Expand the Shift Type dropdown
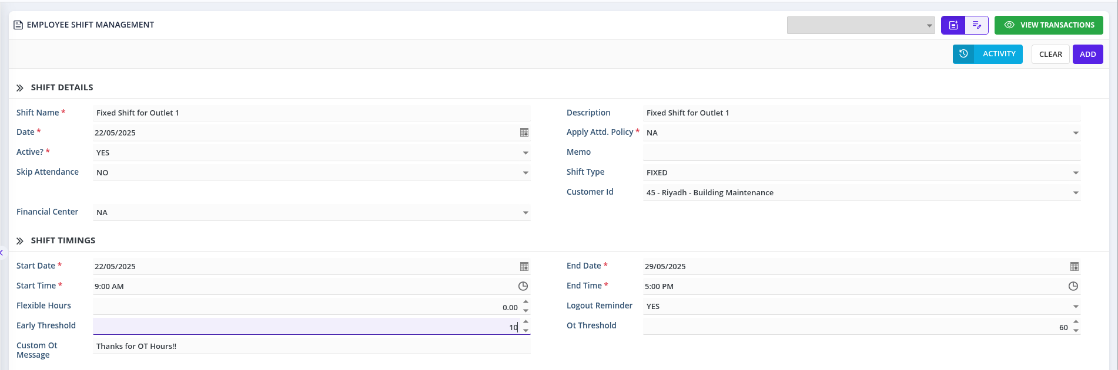 pos(1075,173)
